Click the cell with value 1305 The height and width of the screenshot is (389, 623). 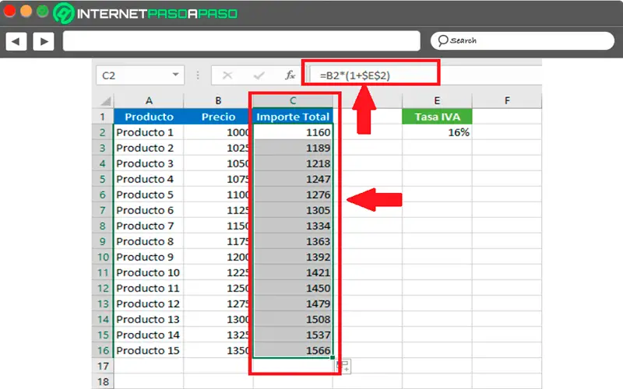293,210
